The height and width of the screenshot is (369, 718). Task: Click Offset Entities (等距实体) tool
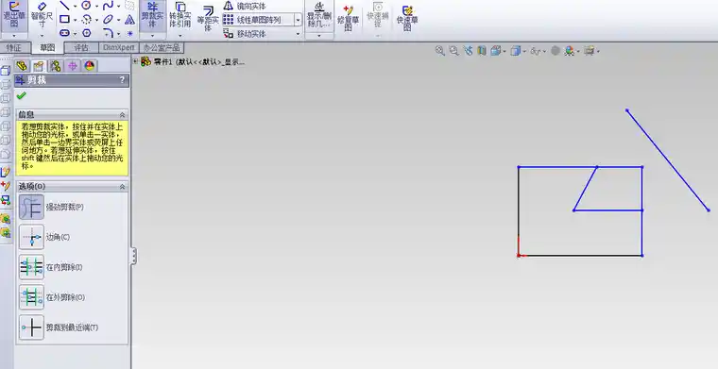208,18
